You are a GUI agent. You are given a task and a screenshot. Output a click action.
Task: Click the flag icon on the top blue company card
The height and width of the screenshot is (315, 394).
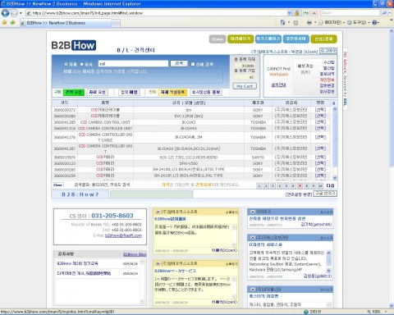(x=252, y=212)
